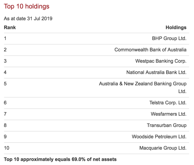Click the Rank column header

point(10,27)
